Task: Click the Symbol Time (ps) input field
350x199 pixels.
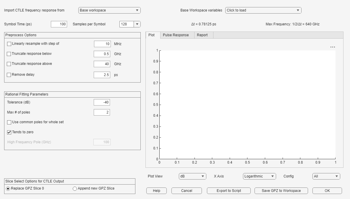Action: (59, 24)
